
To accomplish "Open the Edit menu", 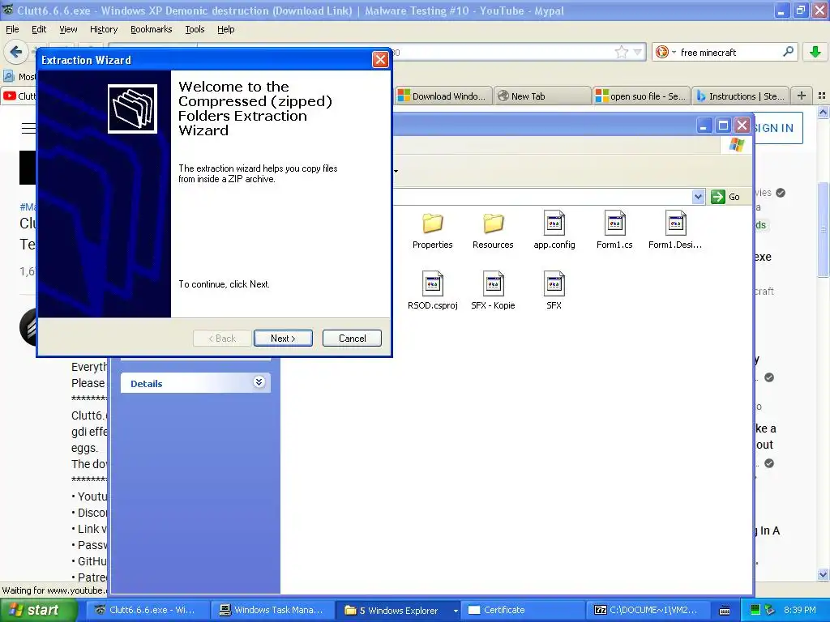I will [x=39, y=29].
